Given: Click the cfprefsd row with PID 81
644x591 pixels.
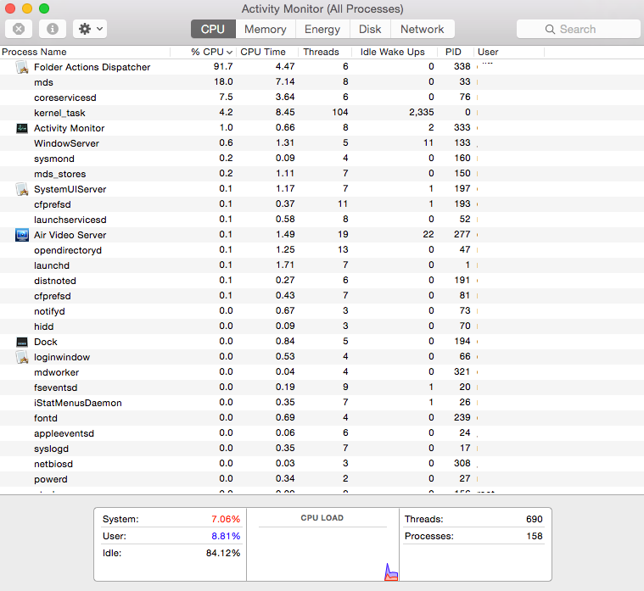Looking at the screenshot, I should (x=322, y=296).
